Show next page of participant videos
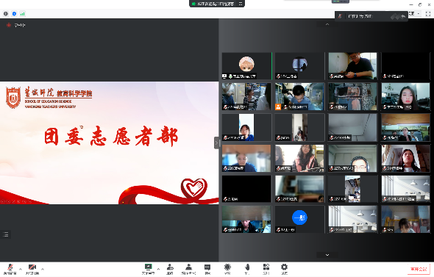 (x=327, y=255)
